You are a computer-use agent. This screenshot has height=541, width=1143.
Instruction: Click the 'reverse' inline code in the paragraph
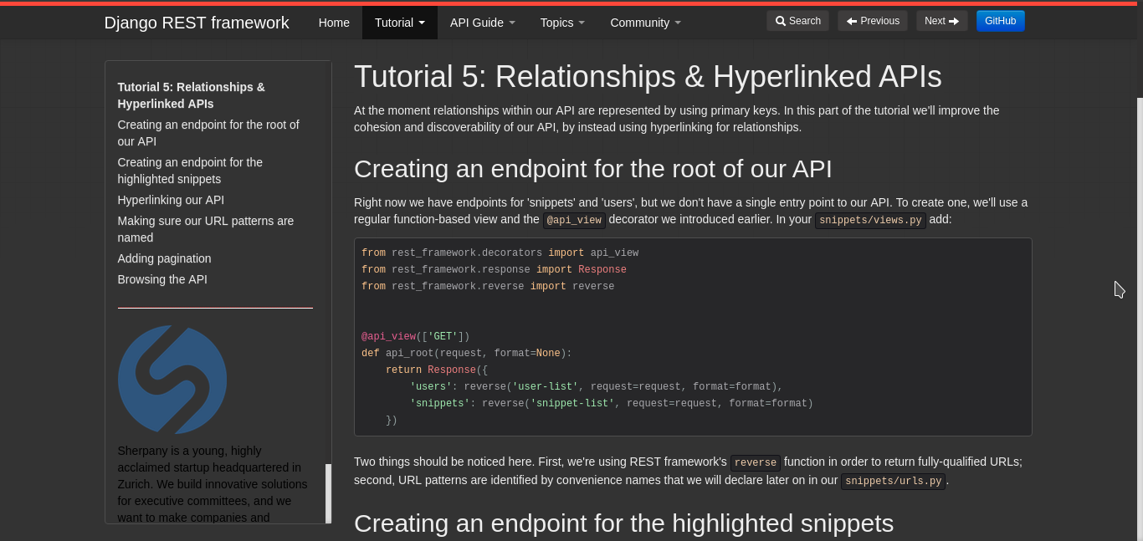pyautogui.click(x=756, y=463)
